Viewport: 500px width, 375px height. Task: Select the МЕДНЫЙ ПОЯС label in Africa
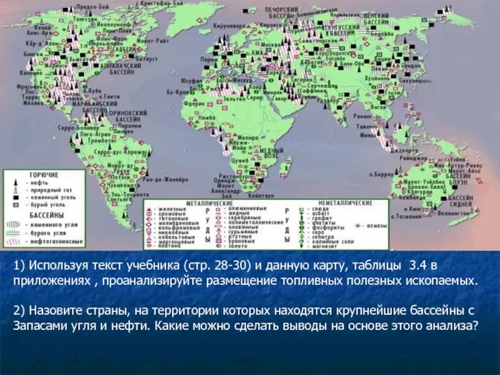[x=271, y=153]
